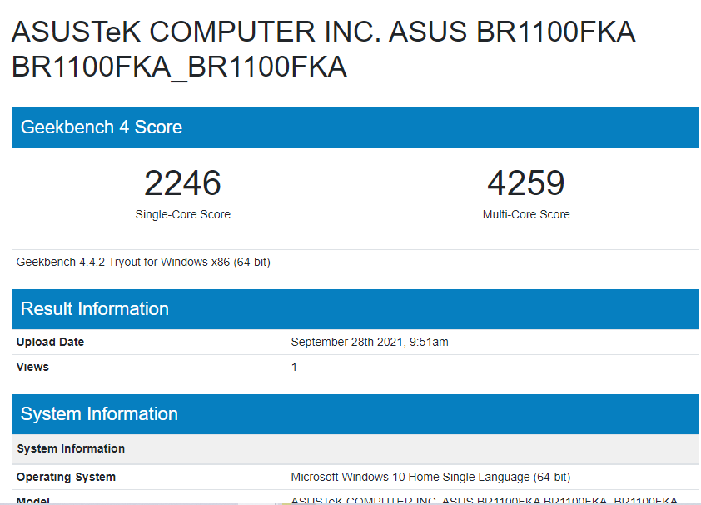Click the gray System Information table subheading
Screen dimensions: 701x505
pyautogui.click(x=71, y=448)
